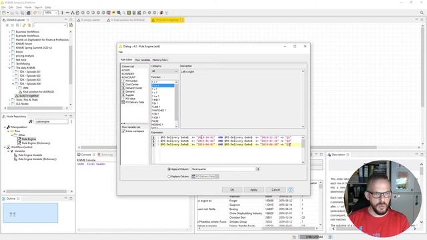Click the help icon beside Cancel

click(290, 189)
